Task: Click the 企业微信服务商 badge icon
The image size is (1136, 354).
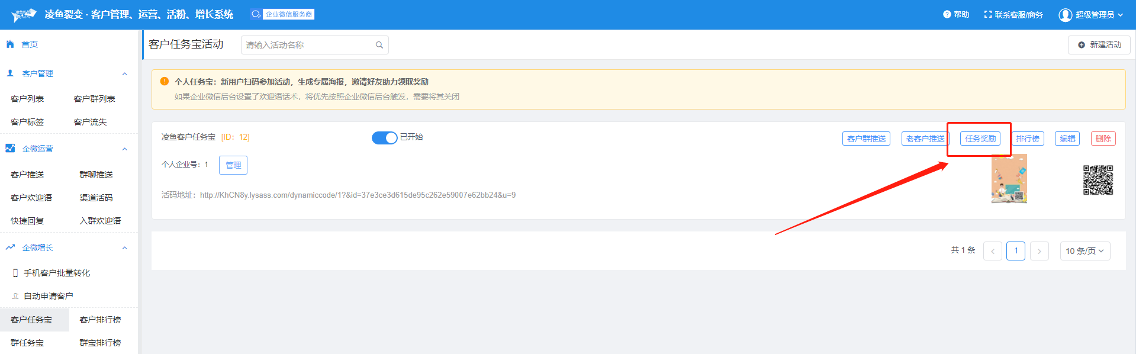Action: (256, 15)
